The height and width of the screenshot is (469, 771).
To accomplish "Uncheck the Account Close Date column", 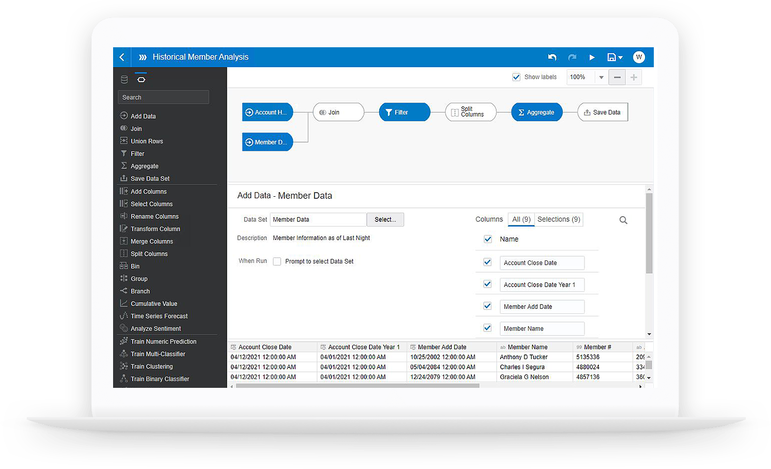I will [487, 262].
